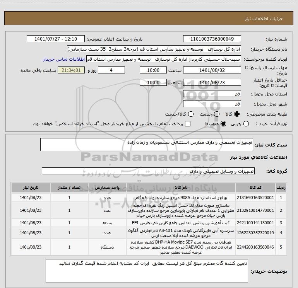The image size is (298, 288).
Task: Click unit دستگاه in row 5
Action: (x=107, y=247)
